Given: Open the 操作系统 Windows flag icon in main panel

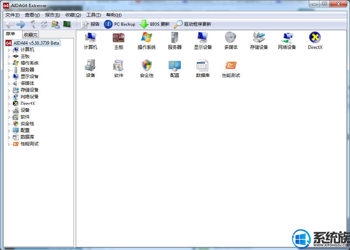Looking at the screenshot, I should (147, 37).
